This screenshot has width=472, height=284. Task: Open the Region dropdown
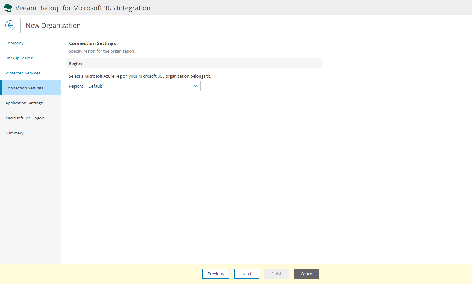point(143,86)
